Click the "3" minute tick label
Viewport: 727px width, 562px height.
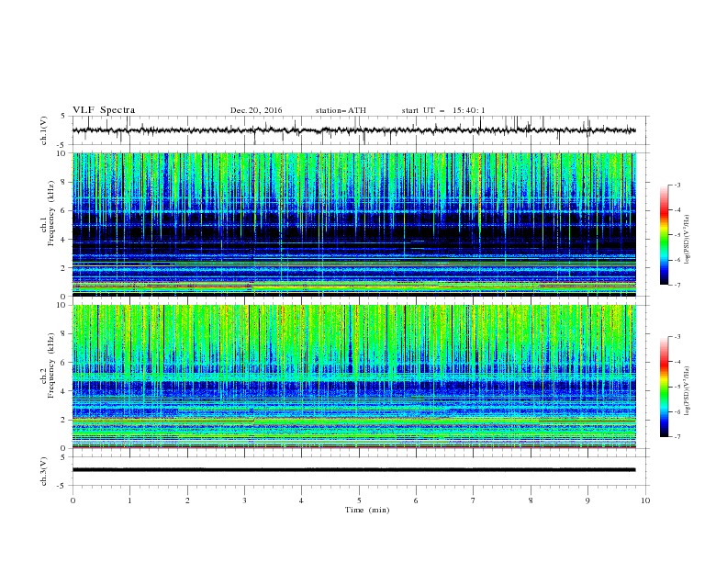click(244, 500)
